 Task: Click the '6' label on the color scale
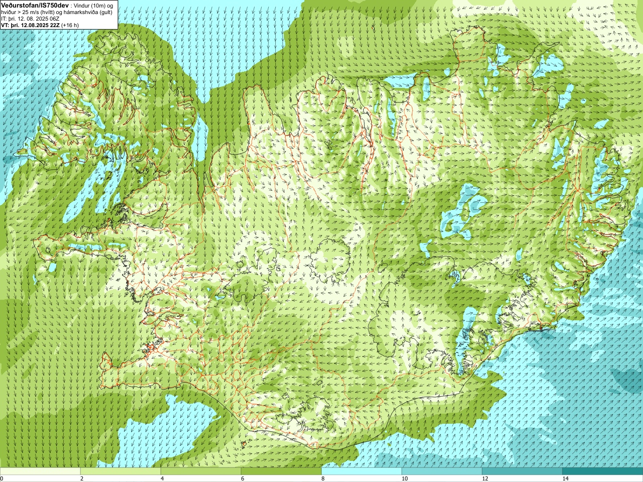[243, 478]
